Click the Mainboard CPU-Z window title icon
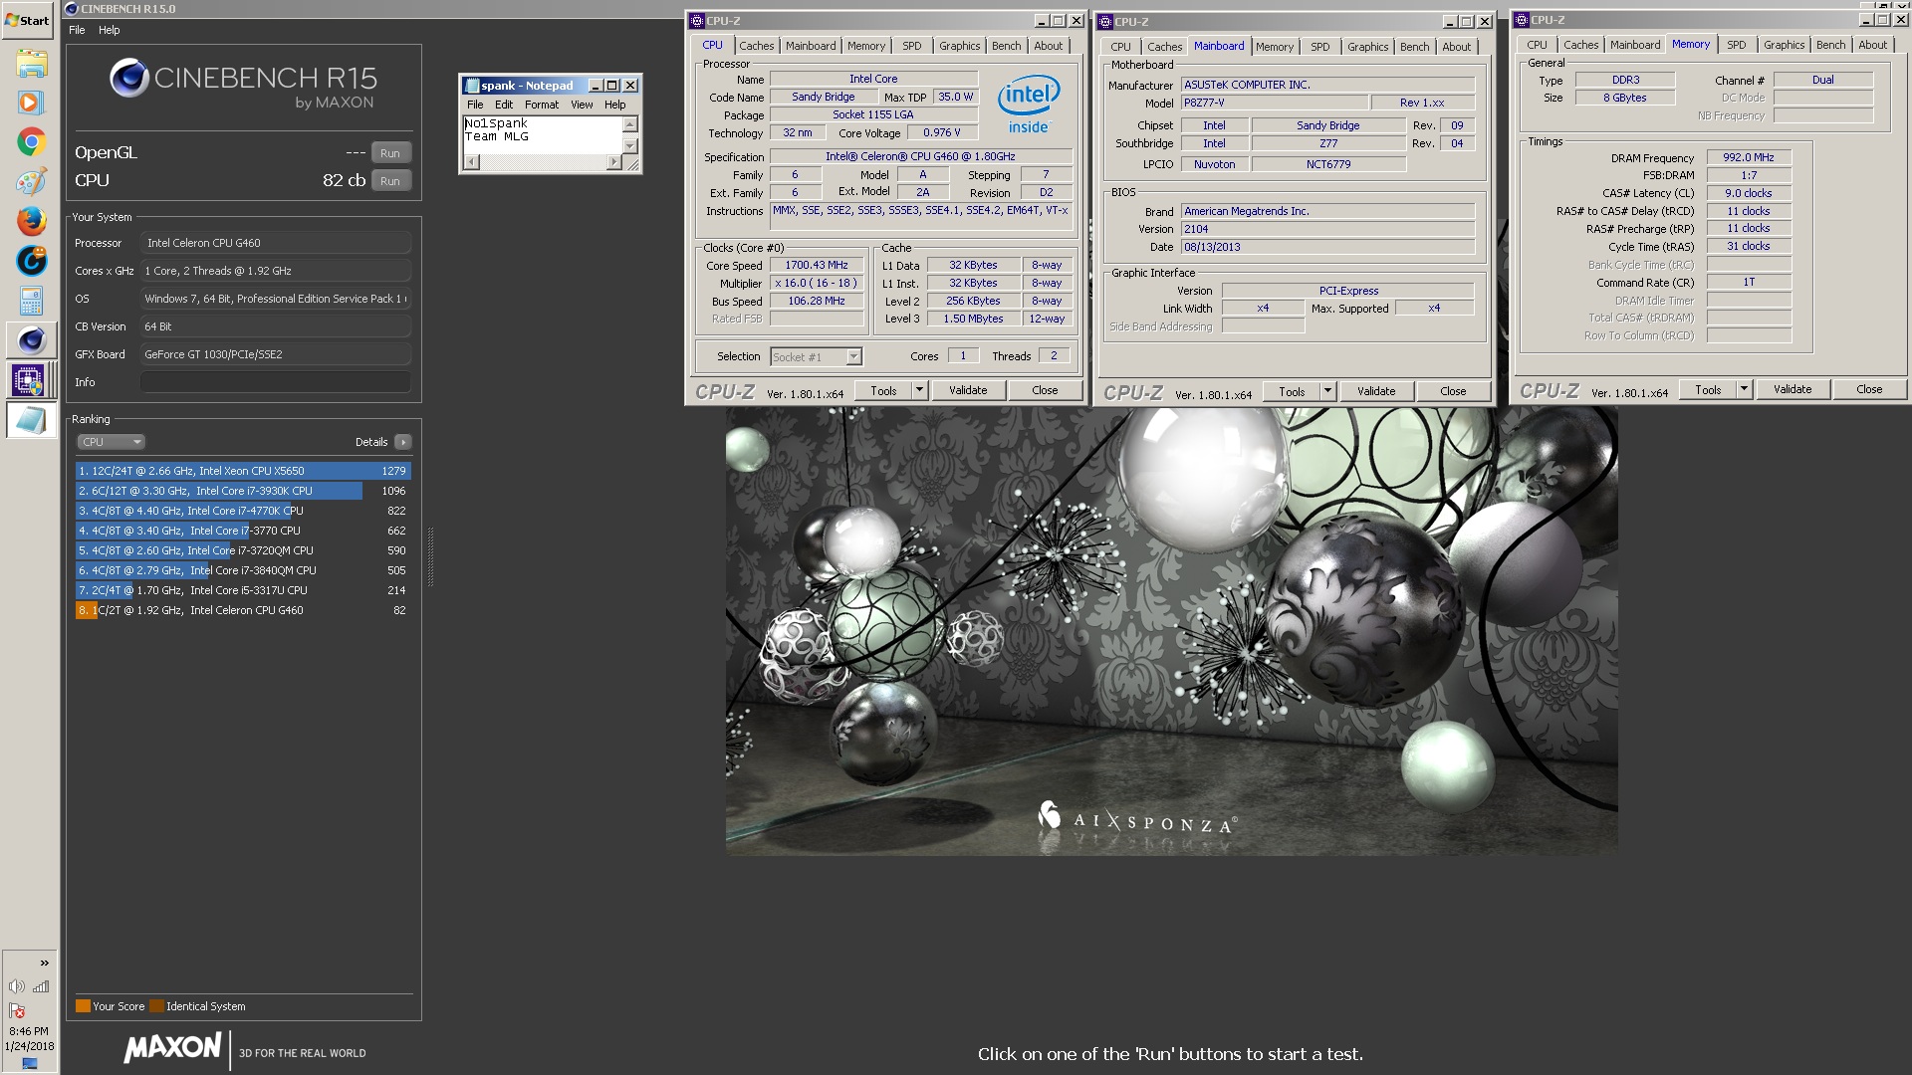This screenshot has height=1075, width=1912. (1105, 21)
